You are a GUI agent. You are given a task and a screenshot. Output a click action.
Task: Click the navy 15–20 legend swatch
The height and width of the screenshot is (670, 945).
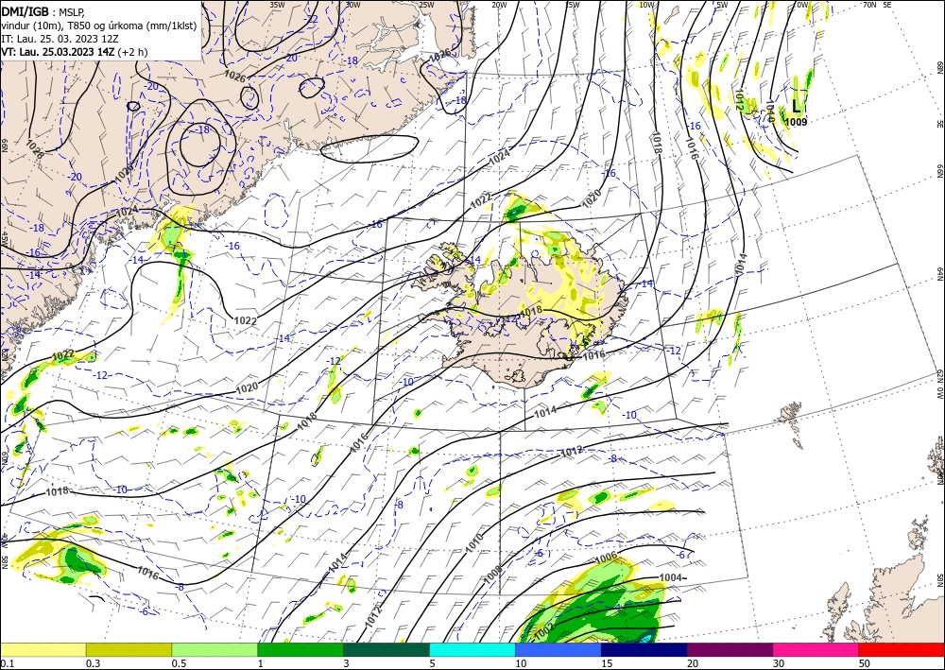click(644, 649)
